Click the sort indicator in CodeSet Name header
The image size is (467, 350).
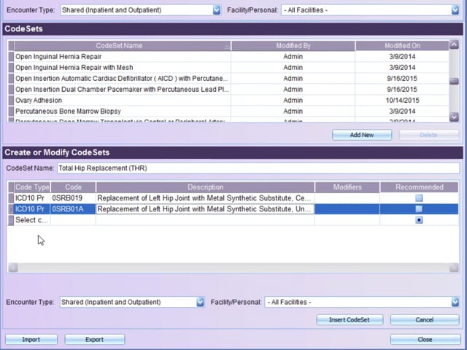pyautogui.click(x=226, y=46)
